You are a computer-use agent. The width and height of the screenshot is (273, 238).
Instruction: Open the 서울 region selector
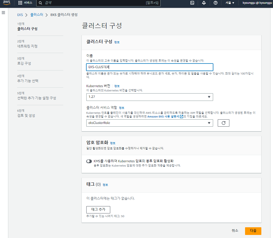pyautogui.click(x=230, y=3)
